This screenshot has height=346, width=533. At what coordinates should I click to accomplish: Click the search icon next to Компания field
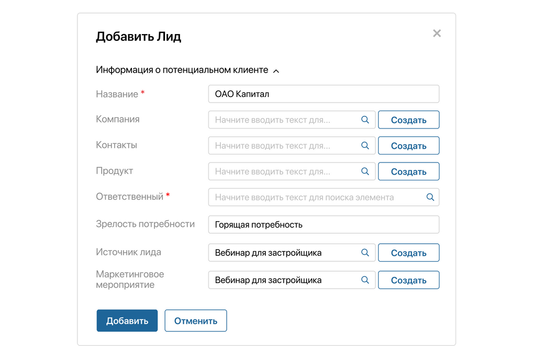tap(365, 120)
